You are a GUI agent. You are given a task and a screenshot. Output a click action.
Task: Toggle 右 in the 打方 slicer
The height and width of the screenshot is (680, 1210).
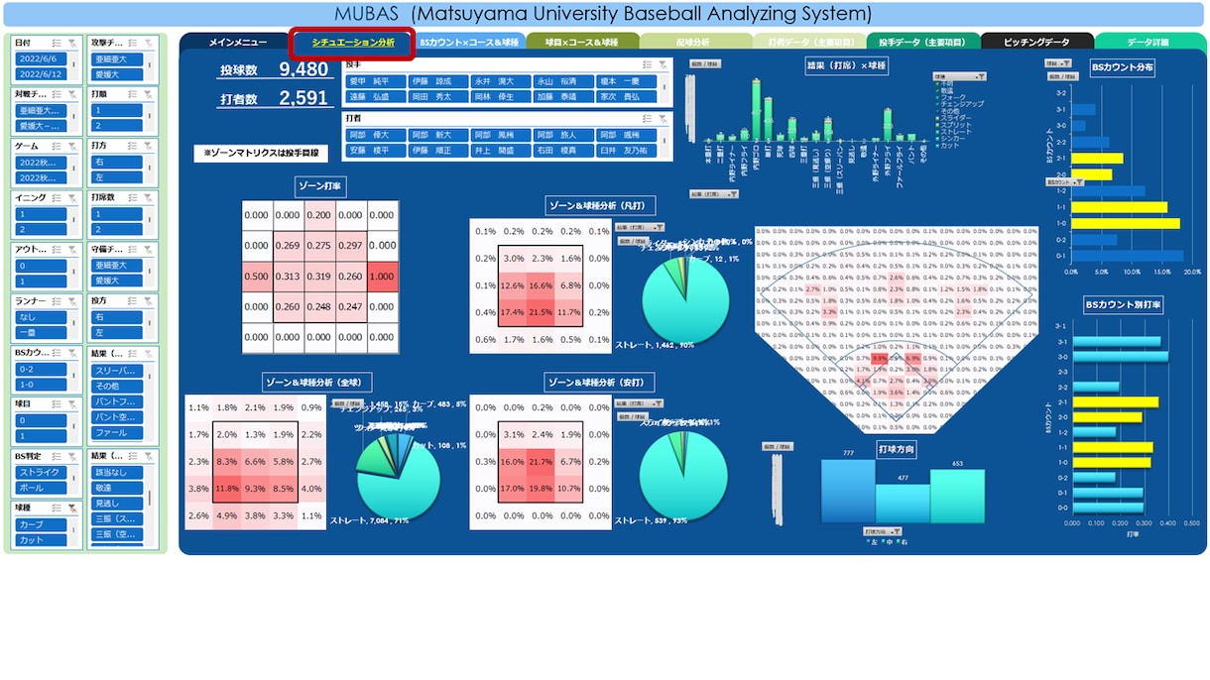coord(118,162)
